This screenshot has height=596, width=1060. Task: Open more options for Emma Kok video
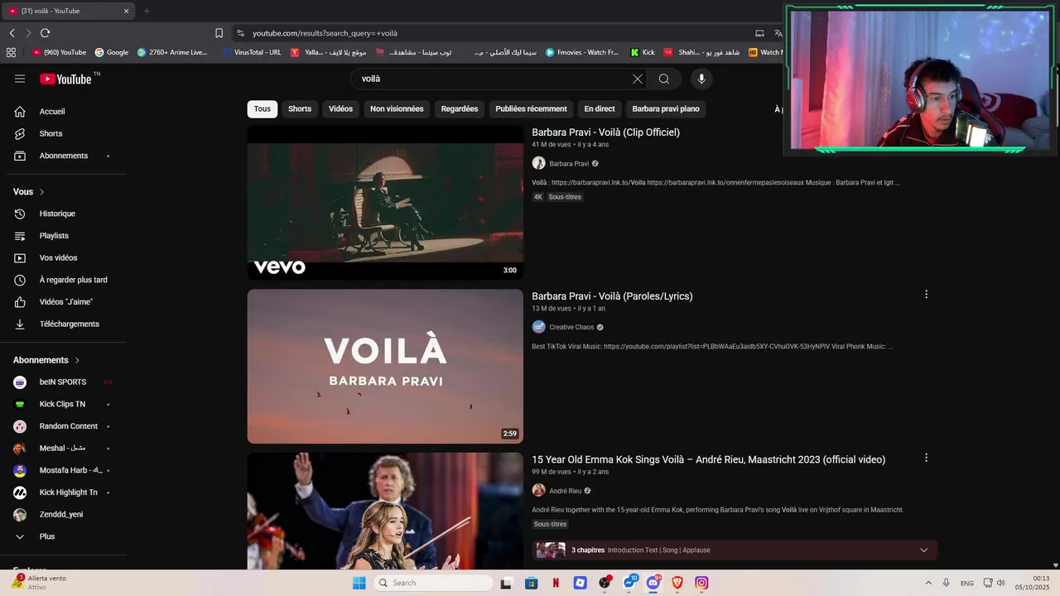pyautogui.click(x=926, y=458)
